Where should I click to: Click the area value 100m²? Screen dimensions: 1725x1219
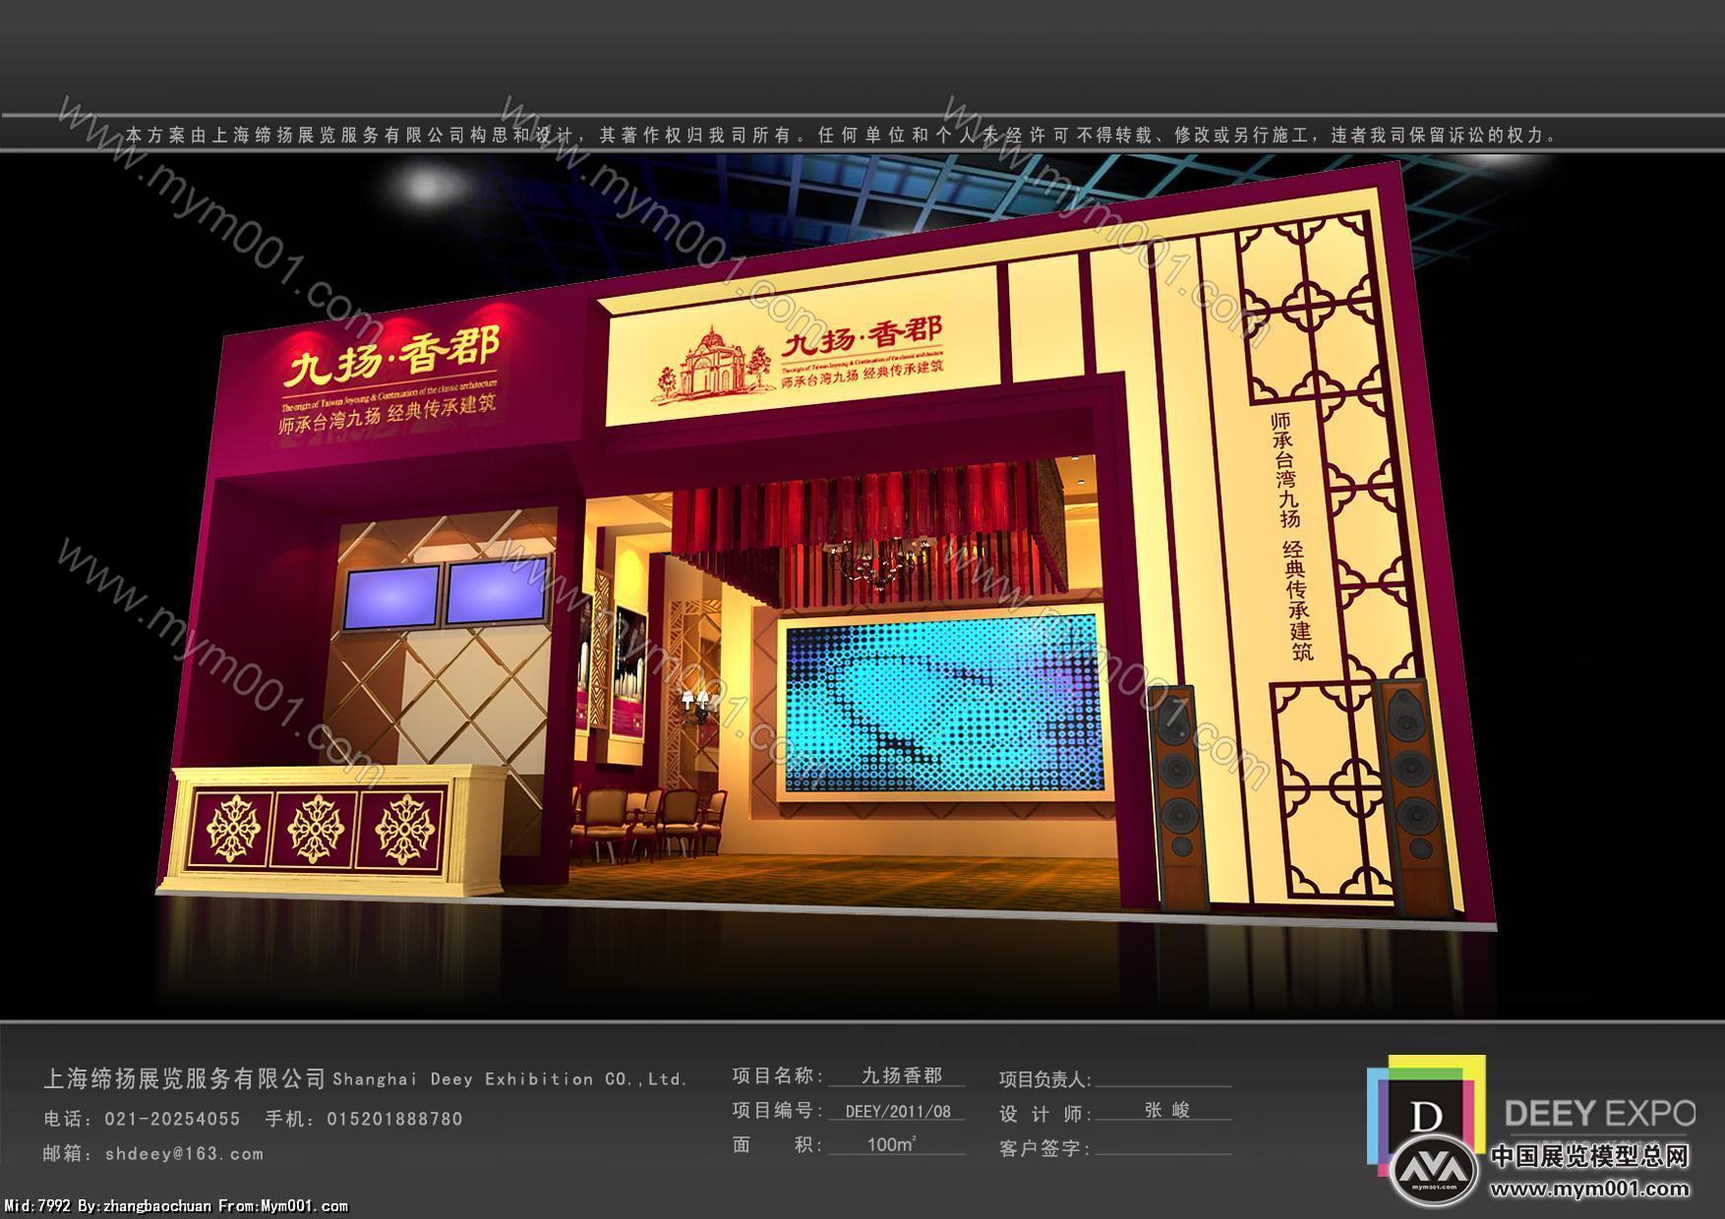click(x=892, y=1144)
